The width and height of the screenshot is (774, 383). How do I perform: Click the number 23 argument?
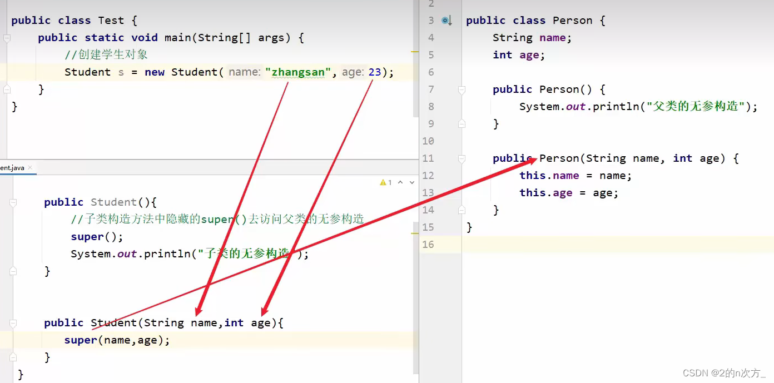[375, 72]
